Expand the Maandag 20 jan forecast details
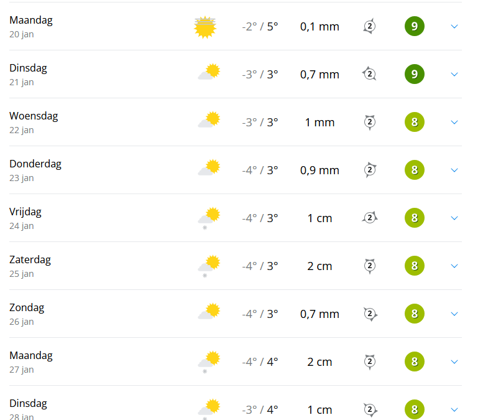The width and height of the screenshot is (483, 420). tap(454, 27)
